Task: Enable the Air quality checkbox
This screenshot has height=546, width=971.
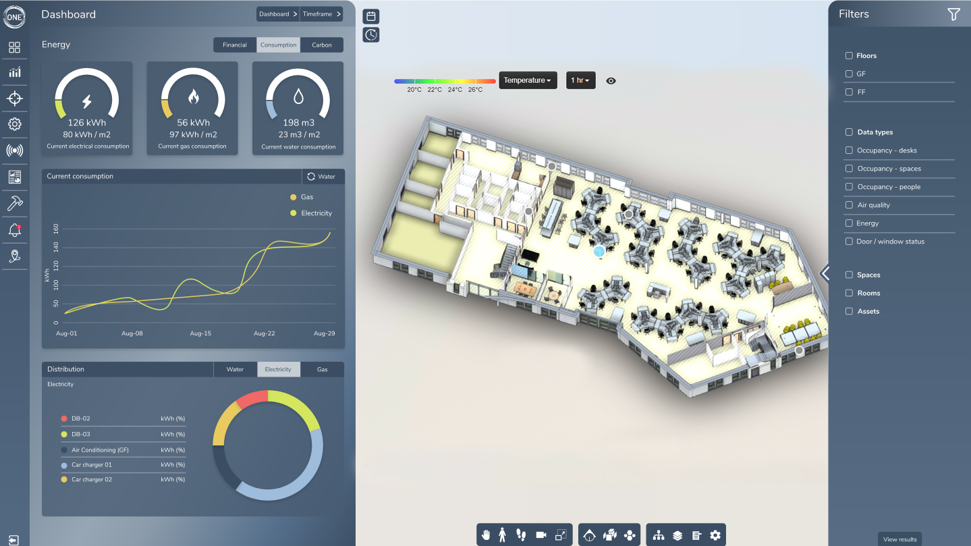Action: click(x=849, y=205)
